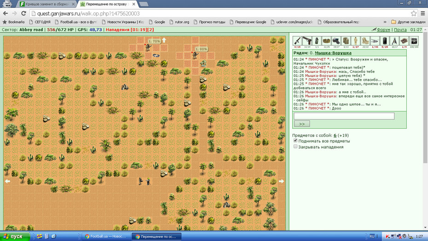Image resolution: width=428 pixels, height=241 pixels.
Task: Focus the chat message input field
Action: tap(344, 116)
